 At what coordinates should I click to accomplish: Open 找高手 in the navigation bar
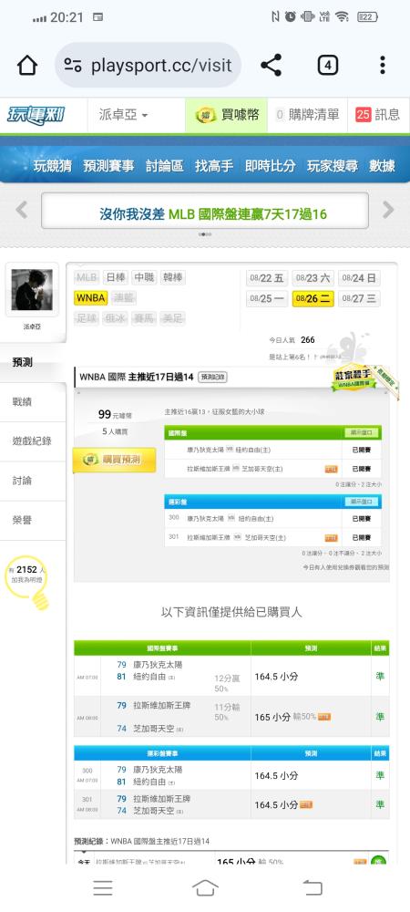click(x=214, y=166)
